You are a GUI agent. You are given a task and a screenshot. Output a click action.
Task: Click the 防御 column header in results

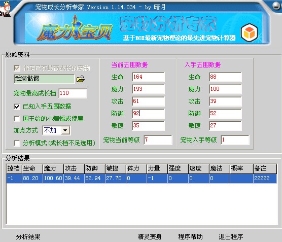(x=95, y=169)
